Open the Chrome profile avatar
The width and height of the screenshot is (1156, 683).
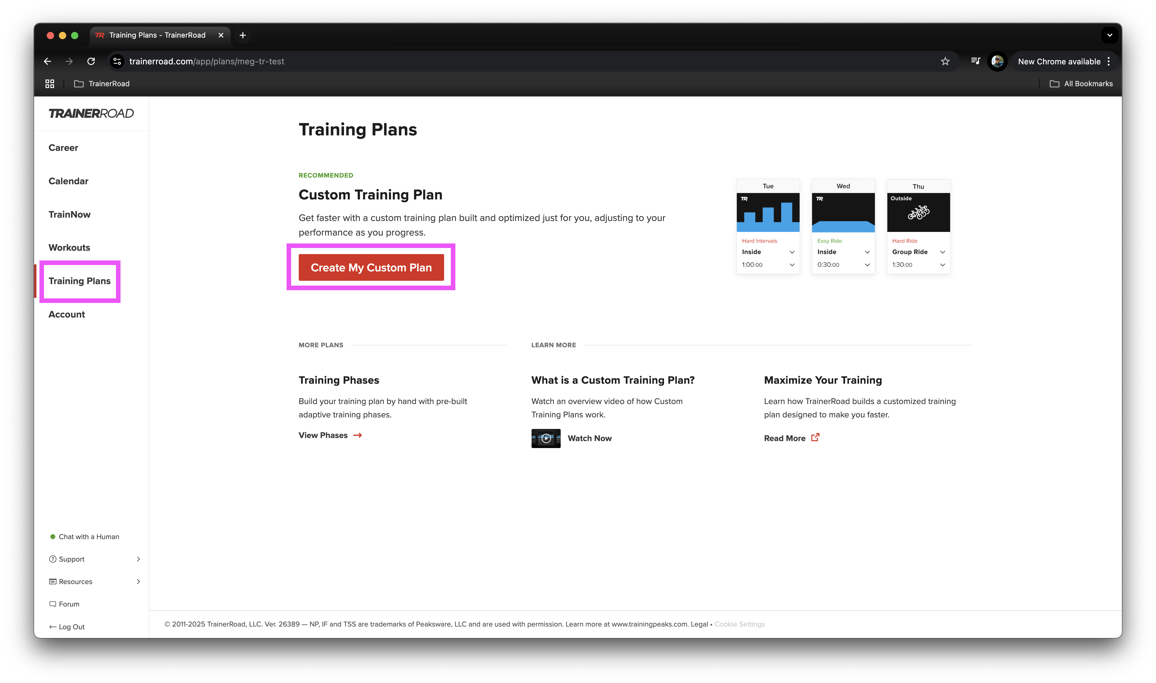click(997, 61)
